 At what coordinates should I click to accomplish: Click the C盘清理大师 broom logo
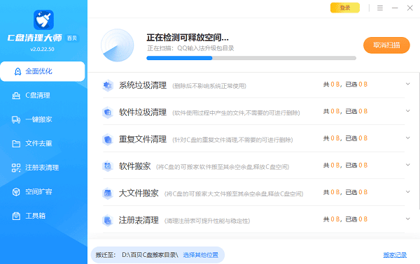coord(43,20)
